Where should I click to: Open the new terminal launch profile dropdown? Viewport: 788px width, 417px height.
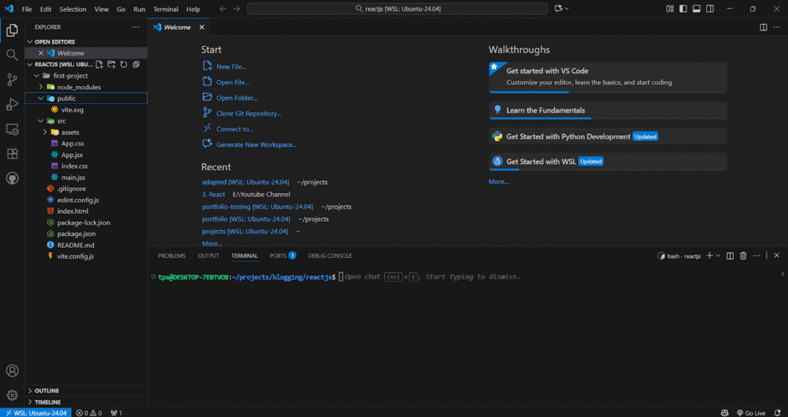click(718, 255)
